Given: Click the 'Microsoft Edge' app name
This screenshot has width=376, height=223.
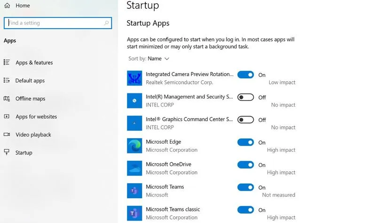Looking at the screenshot, I should click(164, 142).
